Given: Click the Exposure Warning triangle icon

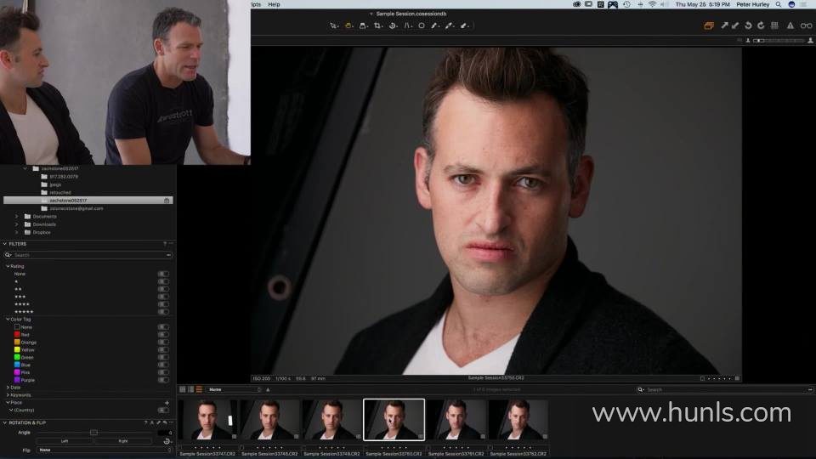Looking at the screenshot, I should [790, 25].
